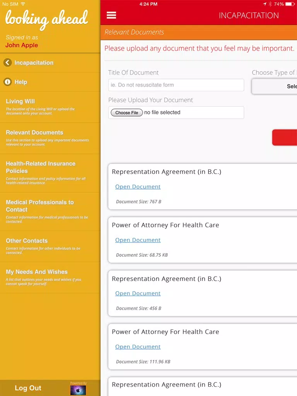Viewport: 297px width, 396px height.
Task: Tap the John Apple username
Action: [22, 45]
